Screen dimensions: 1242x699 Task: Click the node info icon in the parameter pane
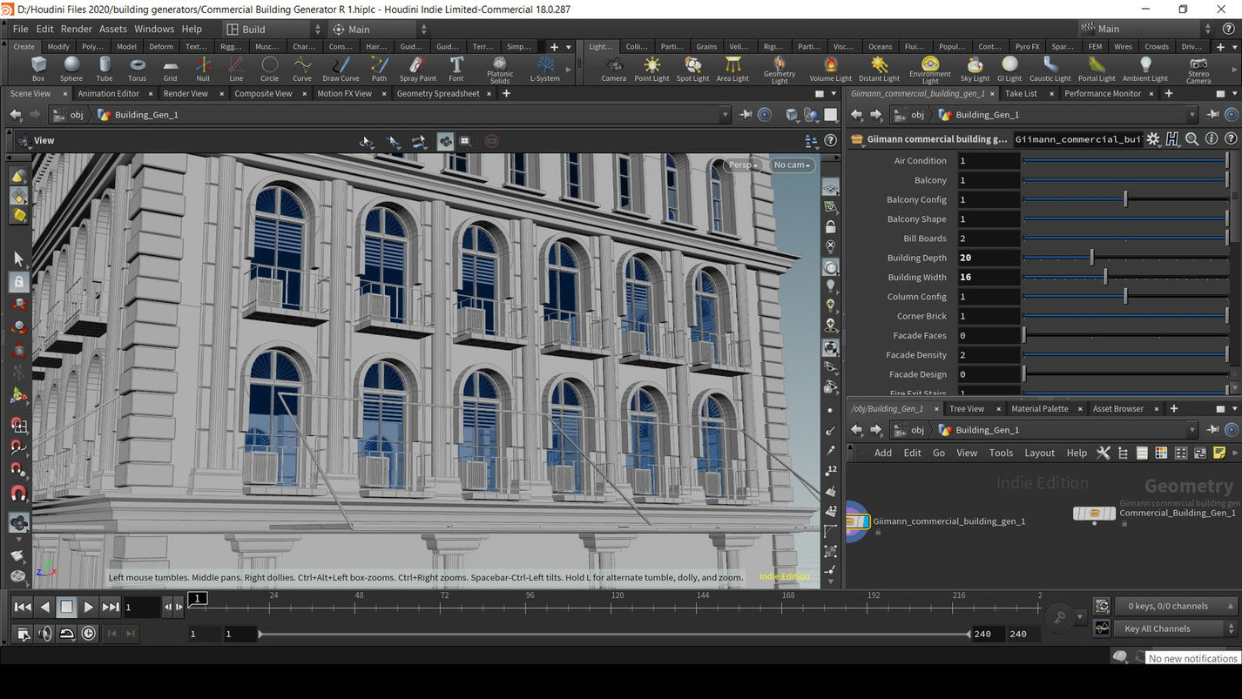1212,139
